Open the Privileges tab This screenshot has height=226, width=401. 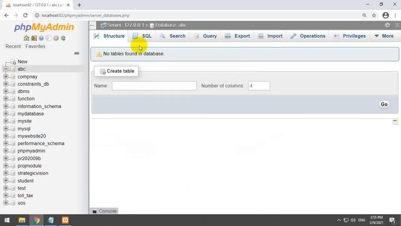click(350, 36)
